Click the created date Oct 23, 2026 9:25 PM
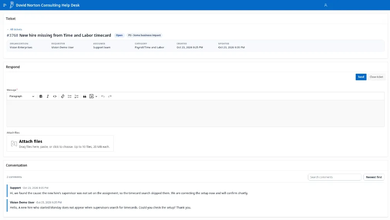This screenshot has width=390, height=220. point(190,47)
